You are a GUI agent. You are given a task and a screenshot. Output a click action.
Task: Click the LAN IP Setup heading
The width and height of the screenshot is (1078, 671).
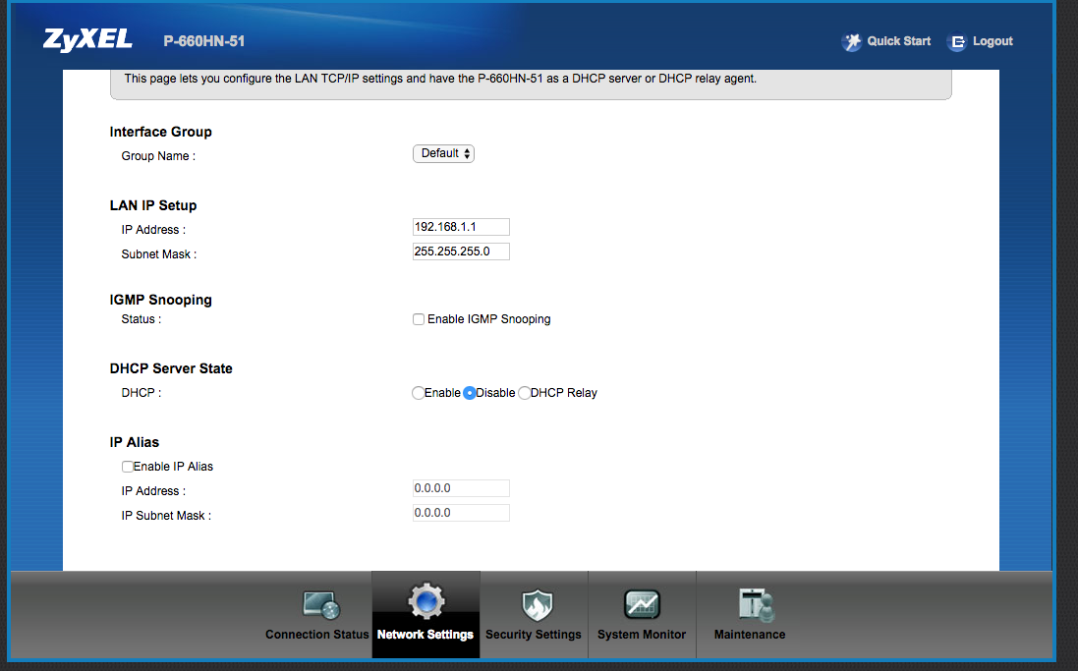(x=153, y=205)
